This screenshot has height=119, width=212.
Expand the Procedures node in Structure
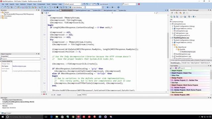1,16
